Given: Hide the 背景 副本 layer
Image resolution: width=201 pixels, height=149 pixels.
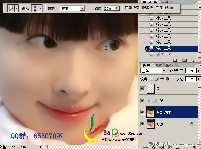Looking at the screenshot, I should (142, 112).
